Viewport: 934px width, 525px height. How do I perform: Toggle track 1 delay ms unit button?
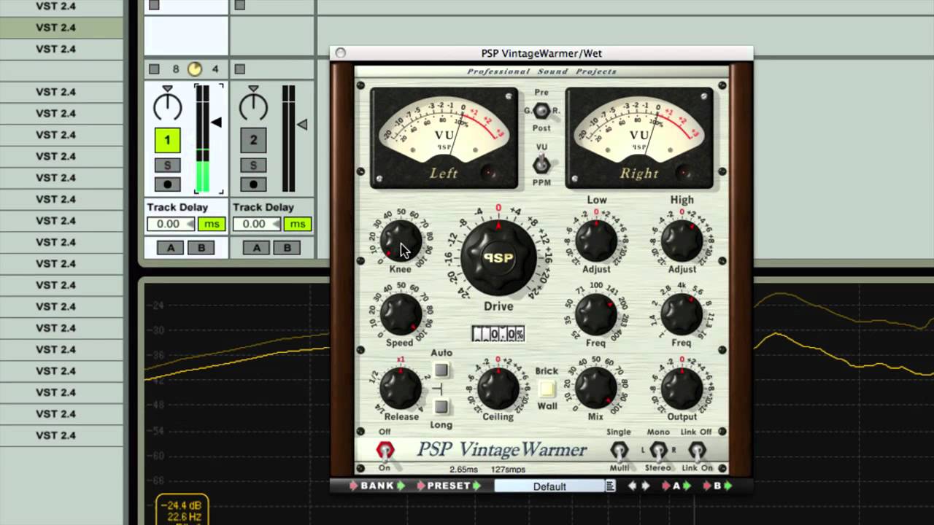click(x=212, y=224)
